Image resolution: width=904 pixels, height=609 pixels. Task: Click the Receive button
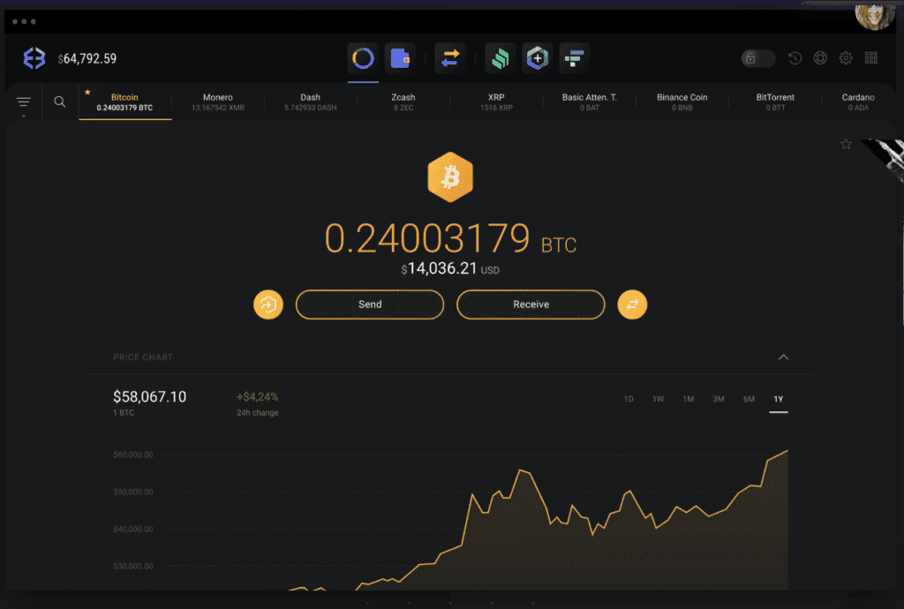point(531,304)
